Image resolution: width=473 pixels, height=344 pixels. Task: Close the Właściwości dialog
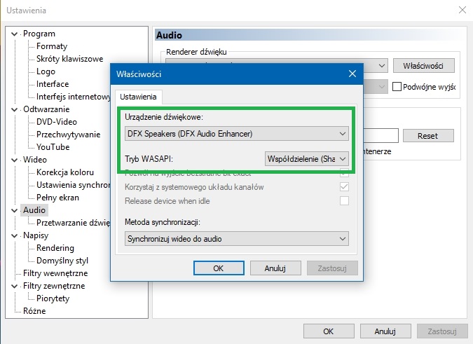click(352, 74)
